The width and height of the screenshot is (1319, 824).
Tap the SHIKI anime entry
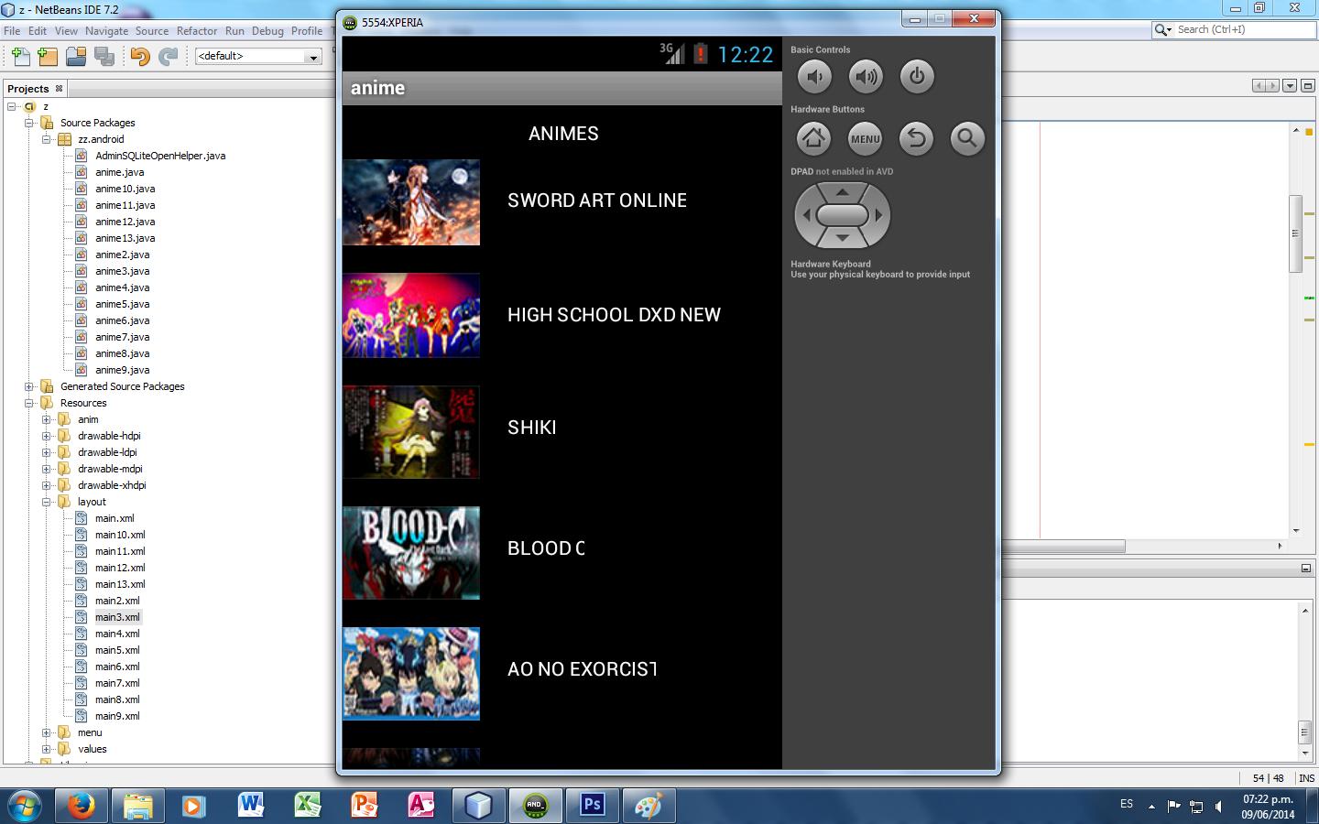tap(531, 428)
